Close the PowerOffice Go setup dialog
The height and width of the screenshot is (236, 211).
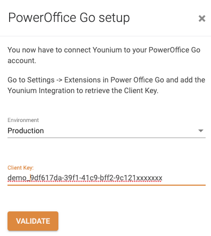(202, 18)
